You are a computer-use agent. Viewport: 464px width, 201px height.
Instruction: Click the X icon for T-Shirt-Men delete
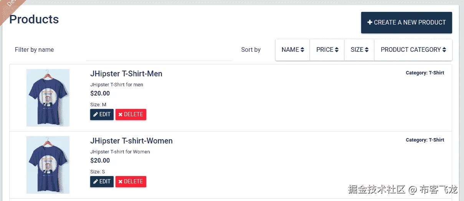point(121,114)
